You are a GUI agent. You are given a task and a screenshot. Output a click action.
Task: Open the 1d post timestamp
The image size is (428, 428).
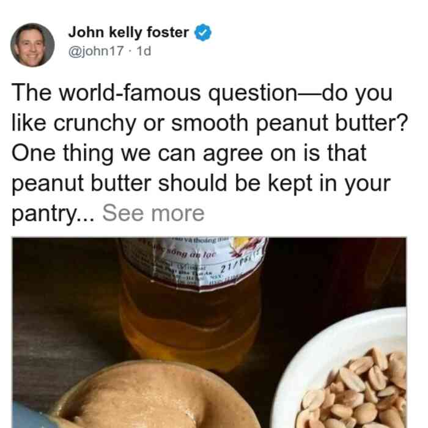[144, 51]
